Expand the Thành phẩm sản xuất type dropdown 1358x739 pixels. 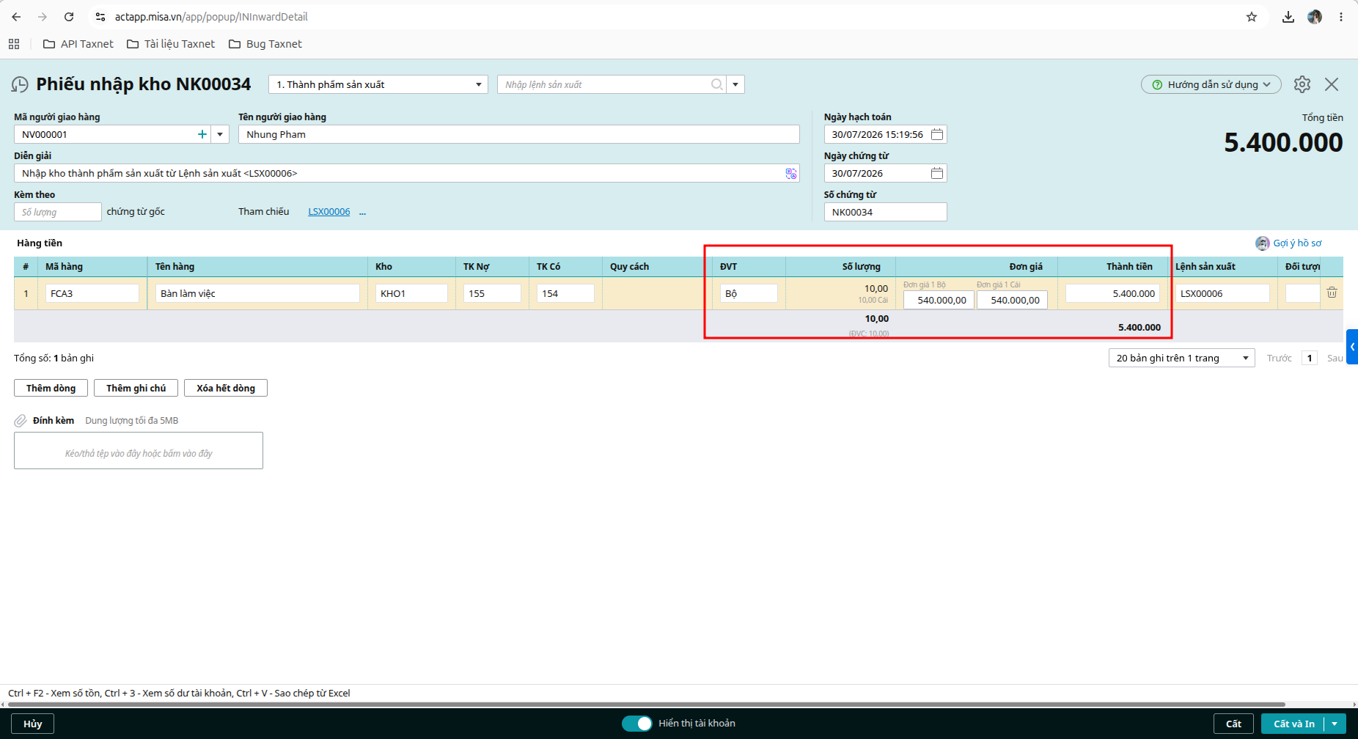(x=478, y=84)
